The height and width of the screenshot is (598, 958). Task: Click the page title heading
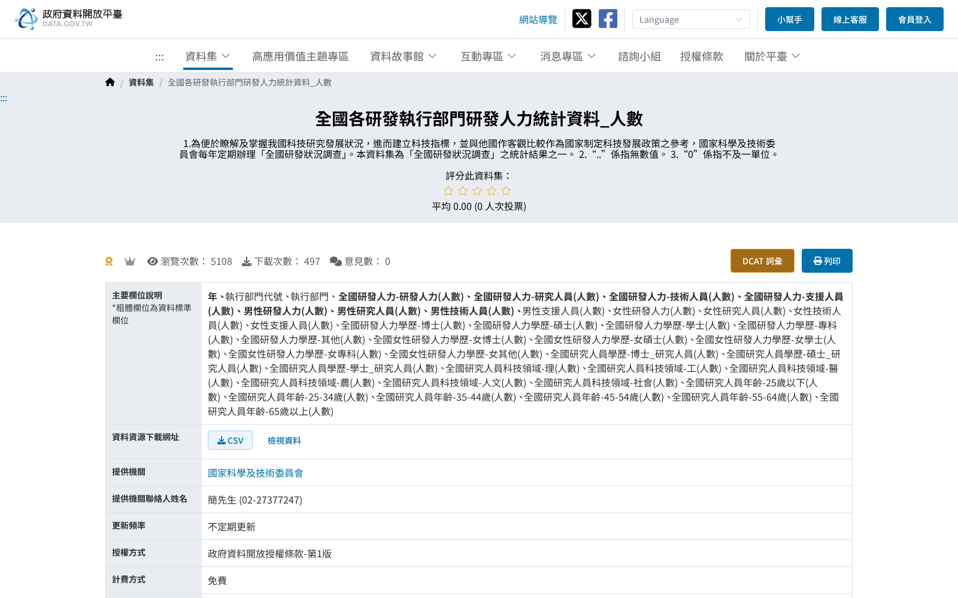click(x=479, y=119)
